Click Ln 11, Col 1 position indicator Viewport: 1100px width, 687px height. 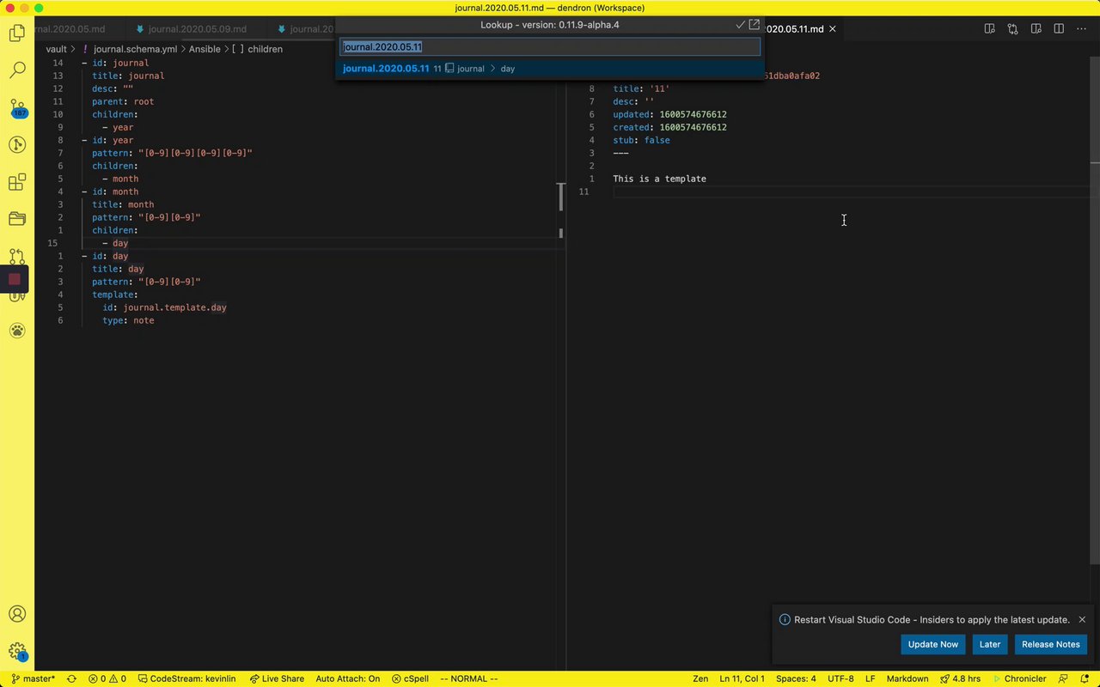pos(742,678)
